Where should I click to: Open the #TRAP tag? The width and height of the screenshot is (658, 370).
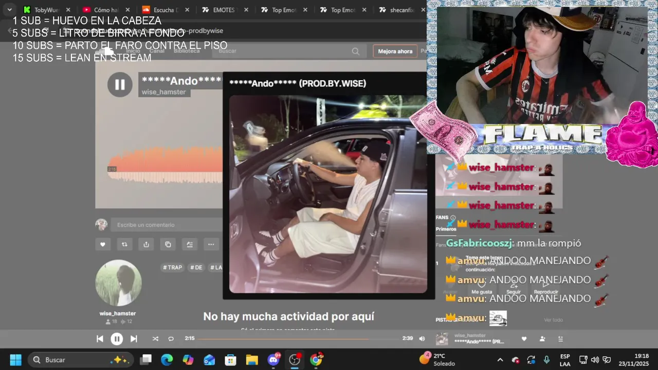(x=173, y=267)
